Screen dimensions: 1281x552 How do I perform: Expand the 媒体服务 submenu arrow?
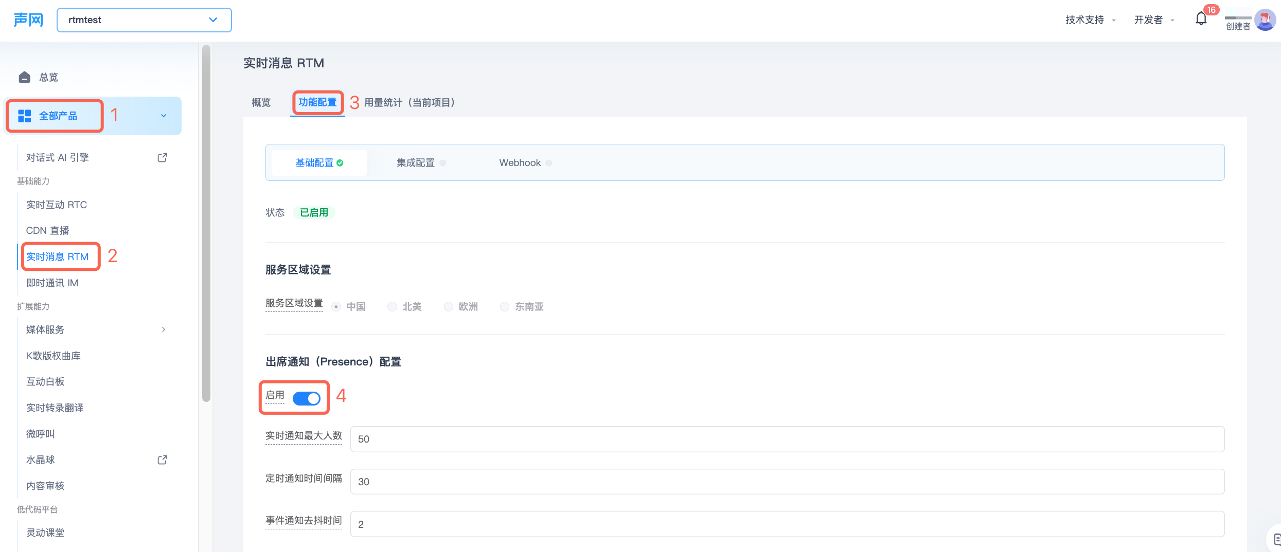164,329
